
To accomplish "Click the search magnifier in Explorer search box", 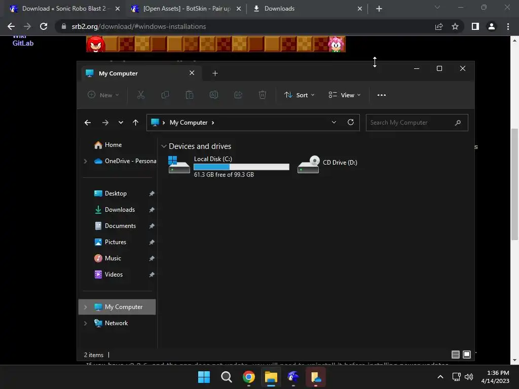I will point(458,123).
